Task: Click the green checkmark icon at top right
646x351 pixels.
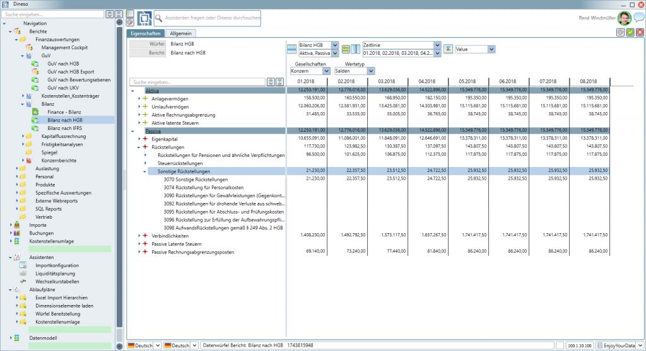Action: (x=630, y=33)
